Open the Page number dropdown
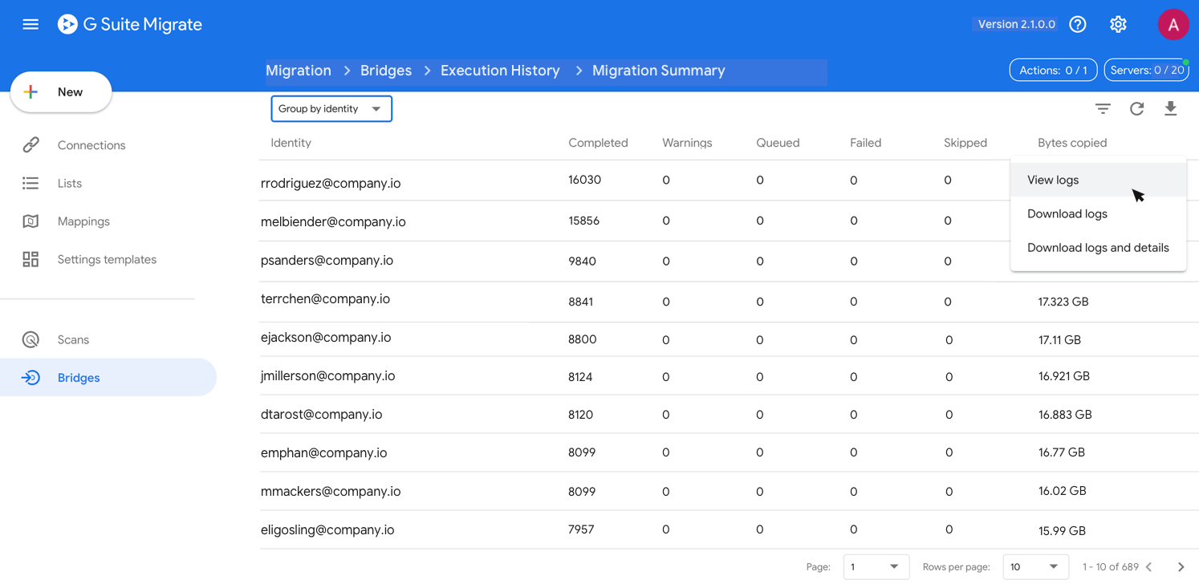 pos(876,566)
